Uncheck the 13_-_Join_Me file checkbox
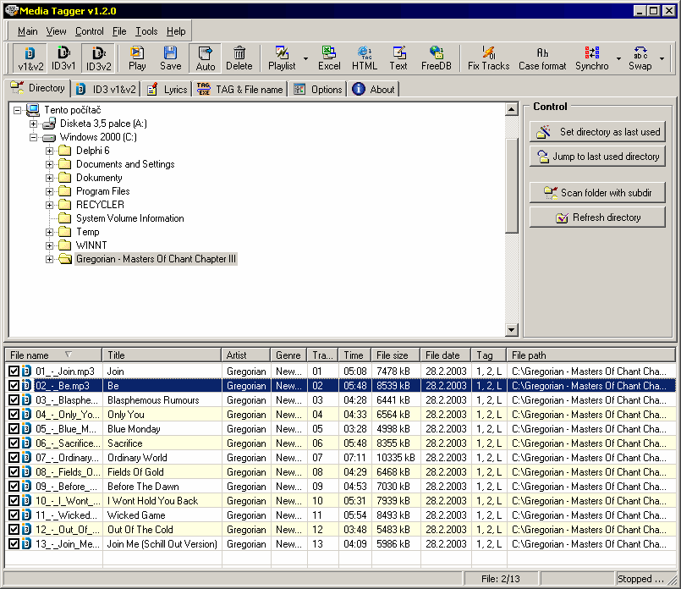Screen dimensions: 681x589 [x=14, y=544]
